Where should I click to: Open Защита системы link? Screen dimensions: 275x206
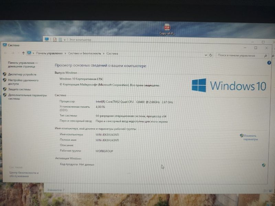point(19,89)
